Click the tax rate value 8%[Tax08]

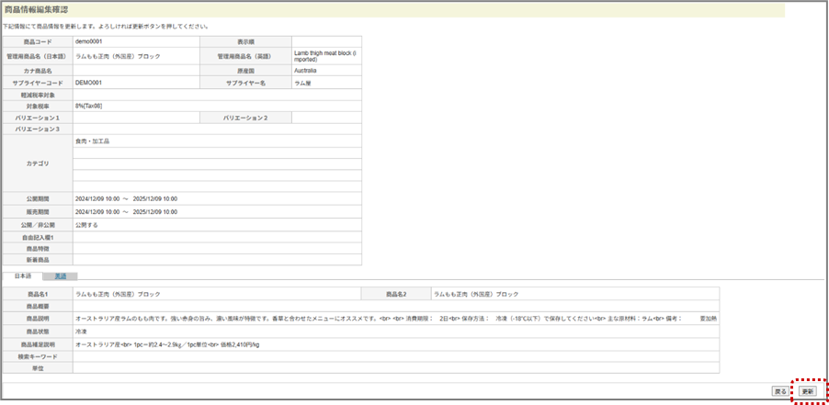tap(90, 107)
